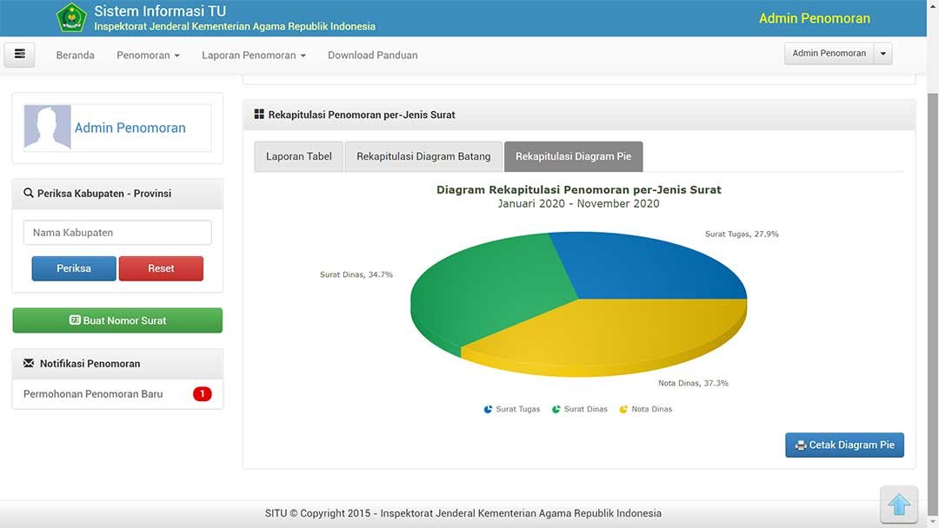
Task: Focus the Nama Kabupaten input field
Action: pyautogui.click(x=117, y=233)
